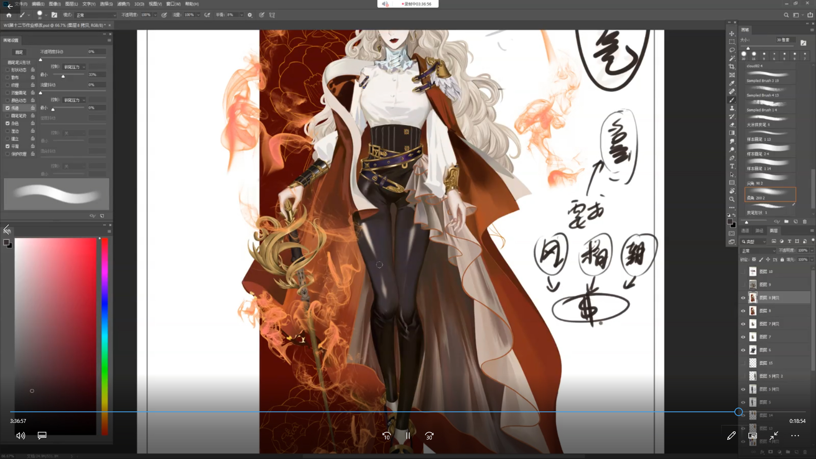This screenshot has width=816, height=459.
Task: Open the layer filter 类型 dropdown
Action: coord(753,241)
